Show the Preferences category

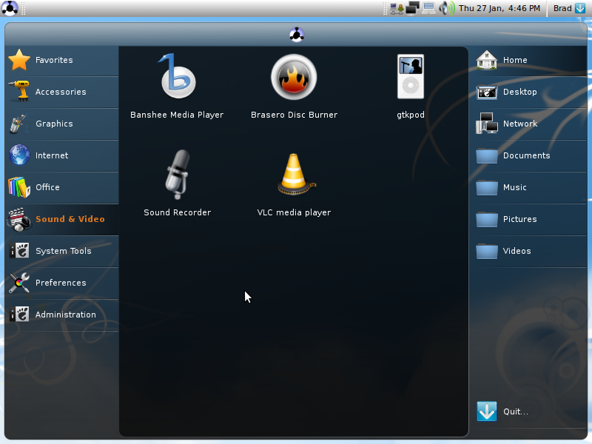point(62,283)
